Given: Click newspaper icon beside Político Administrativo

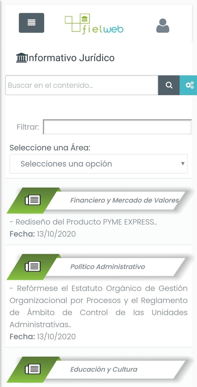Looking at the screenshot, I should (x=33, y=267).
